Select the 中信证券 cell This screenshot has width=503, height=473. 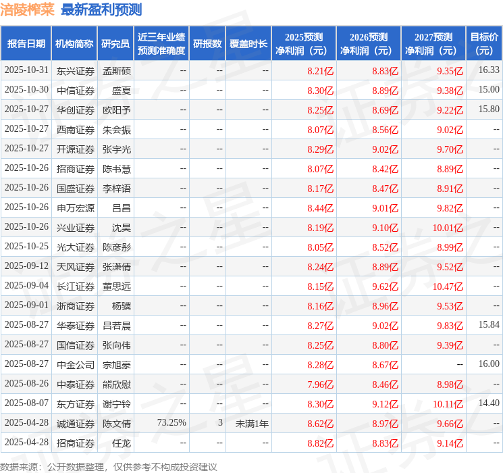click(x=76, y=91)
